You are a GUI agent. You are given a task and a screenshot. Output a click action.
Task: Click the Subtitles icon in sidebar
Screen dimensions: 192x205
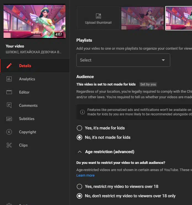pyautogui.click(x=9, y=119)
